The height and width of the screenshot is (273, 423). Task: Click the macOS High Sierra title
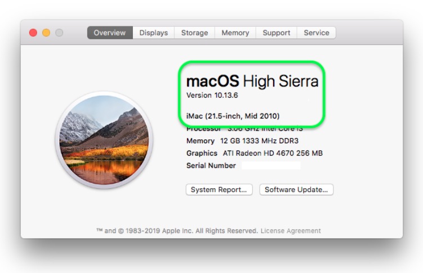point(252,81)
